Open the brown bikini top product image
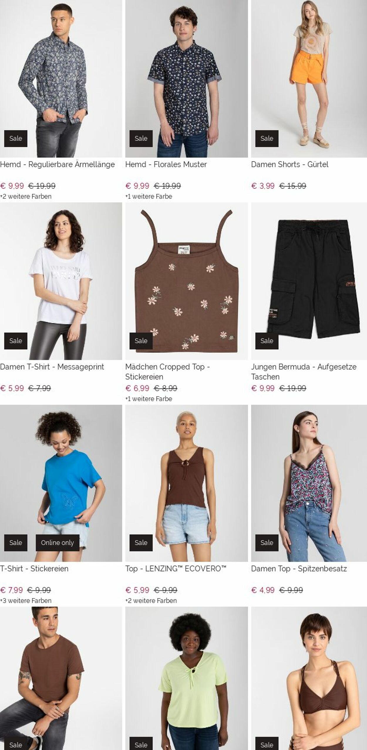The height and width of the screenshot is (750, 367). tap(309, 678)
